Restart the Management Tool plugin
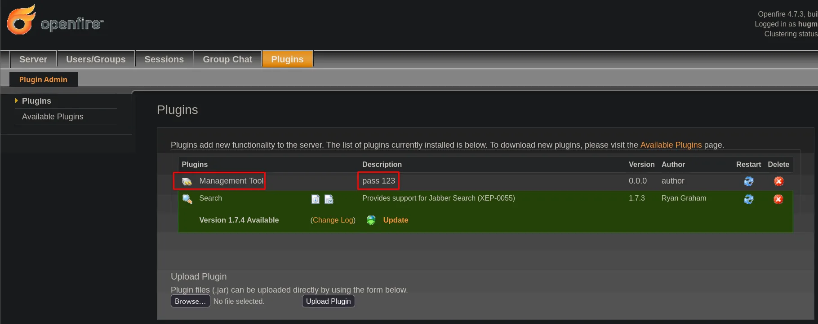Screen dimensions: 818x324 (748, 181)
